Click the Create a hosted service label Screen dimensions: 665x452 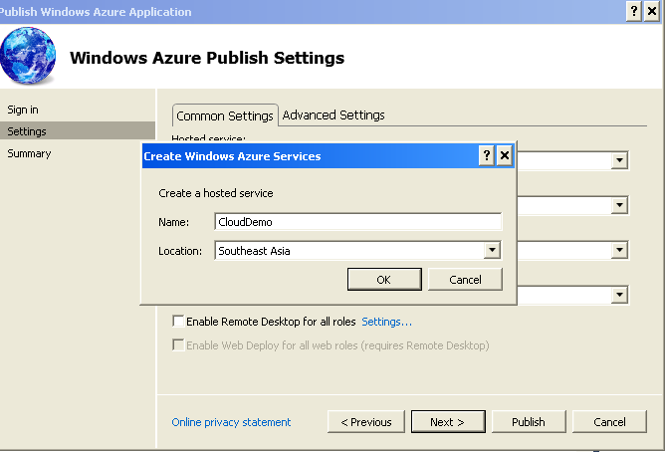click(216, 193)
